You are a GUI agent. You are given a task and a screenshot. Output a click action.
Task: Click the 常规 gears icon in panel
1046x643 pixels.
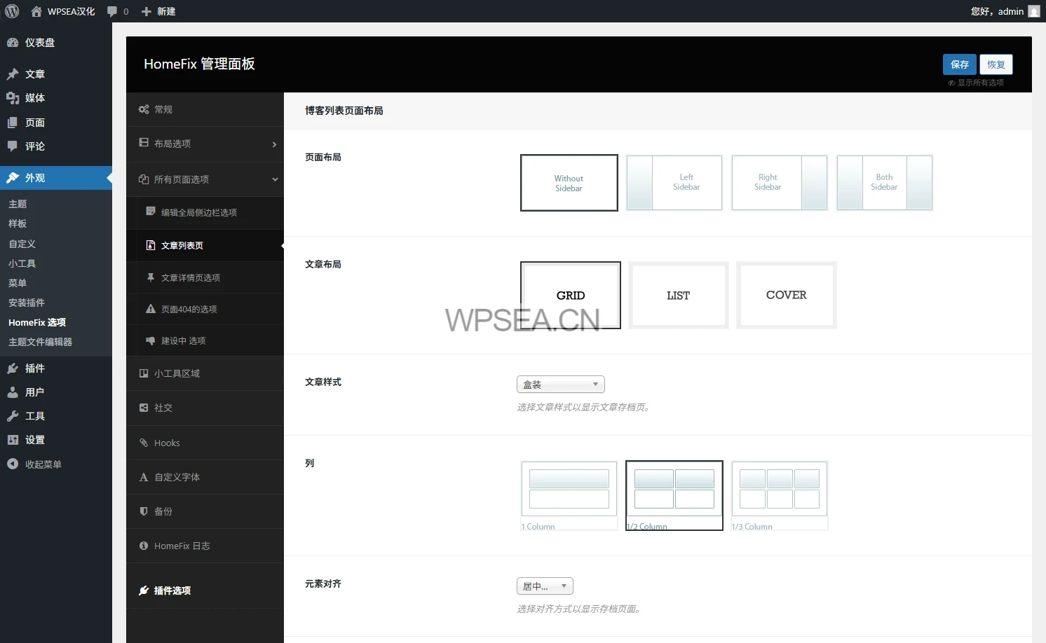click(x=144, y=109)
